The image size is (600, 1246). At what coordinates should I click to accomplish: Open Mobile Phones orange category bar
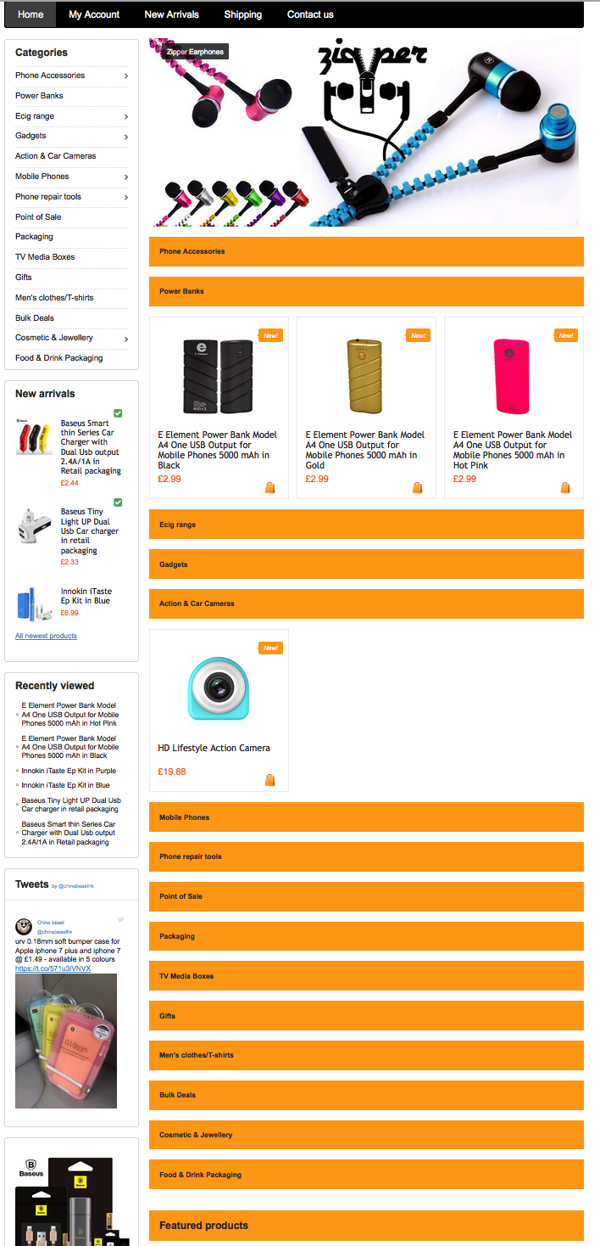pos(366,817)
